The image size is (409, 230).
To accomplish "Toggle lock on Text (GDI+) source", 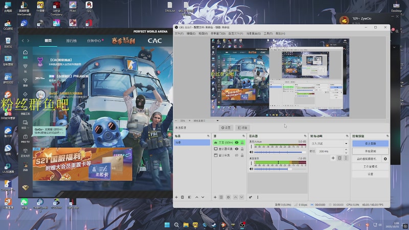I will [x=242, y=143].
